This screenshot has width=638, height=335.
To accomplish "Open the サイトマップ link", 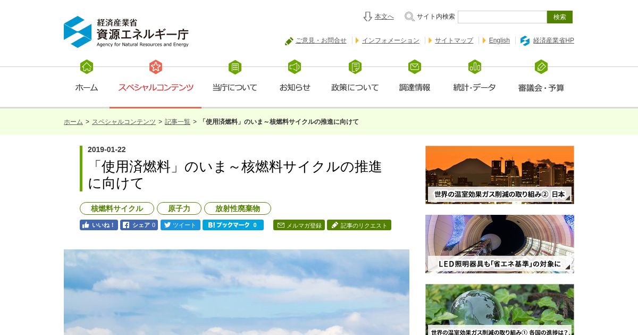I will pyautogui.click(x=454, y=40).
